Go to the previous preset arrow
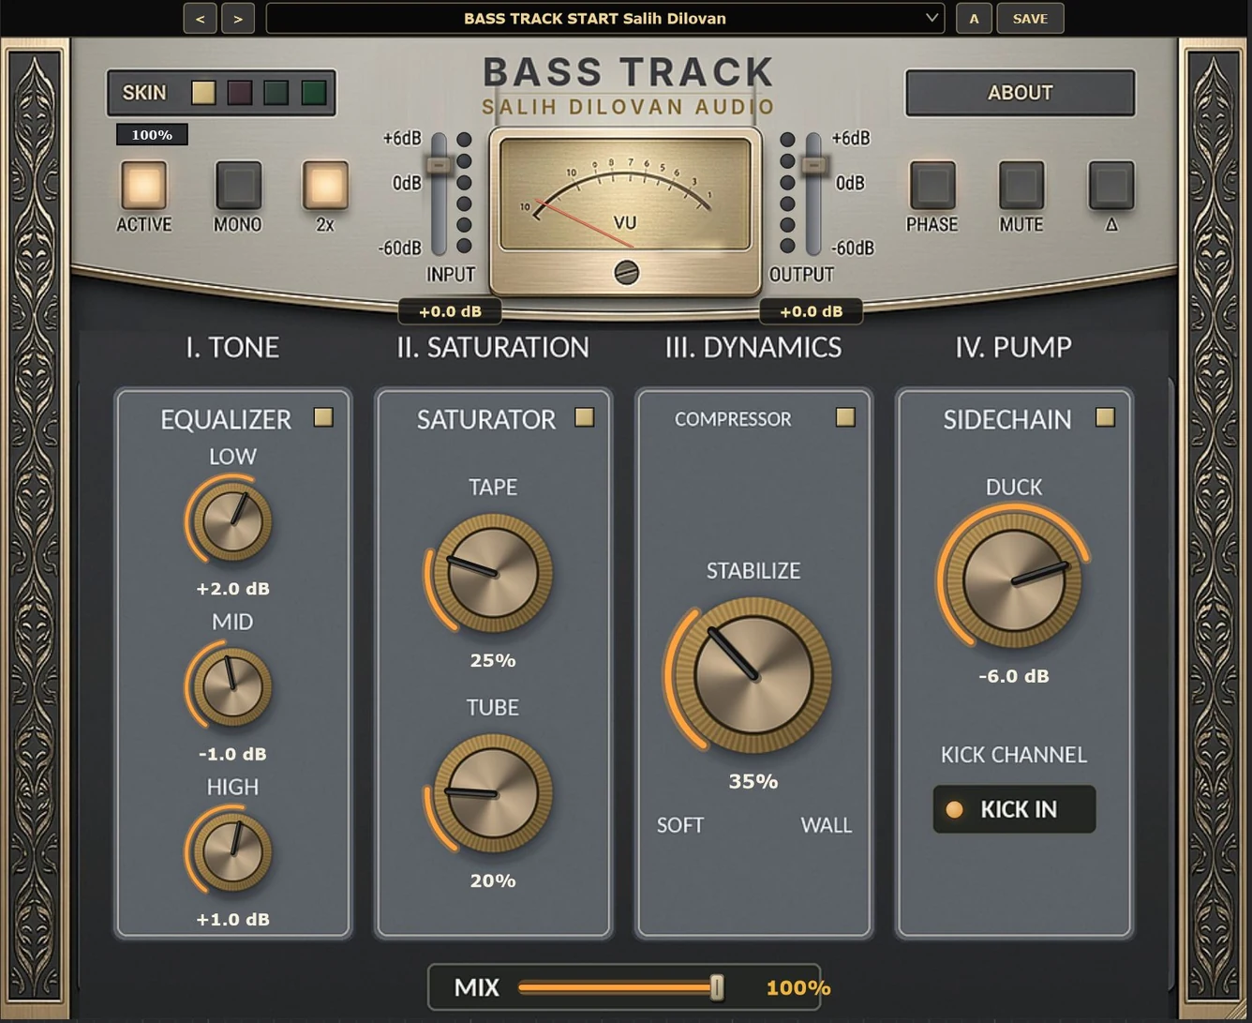1252x1023 pixels. tap(200, 19)
